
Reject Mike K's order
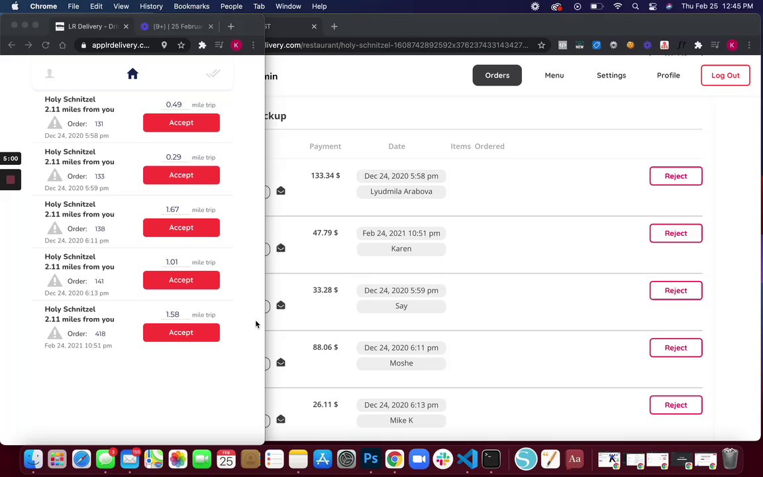(676, 405)
